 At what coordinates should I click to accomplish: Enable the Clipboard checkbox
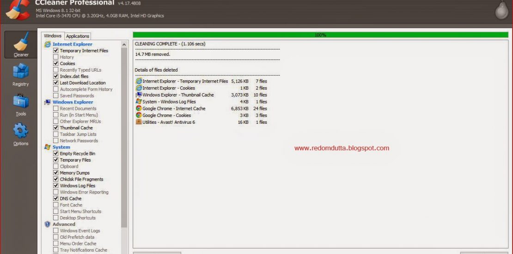click(x=56, y=167)
